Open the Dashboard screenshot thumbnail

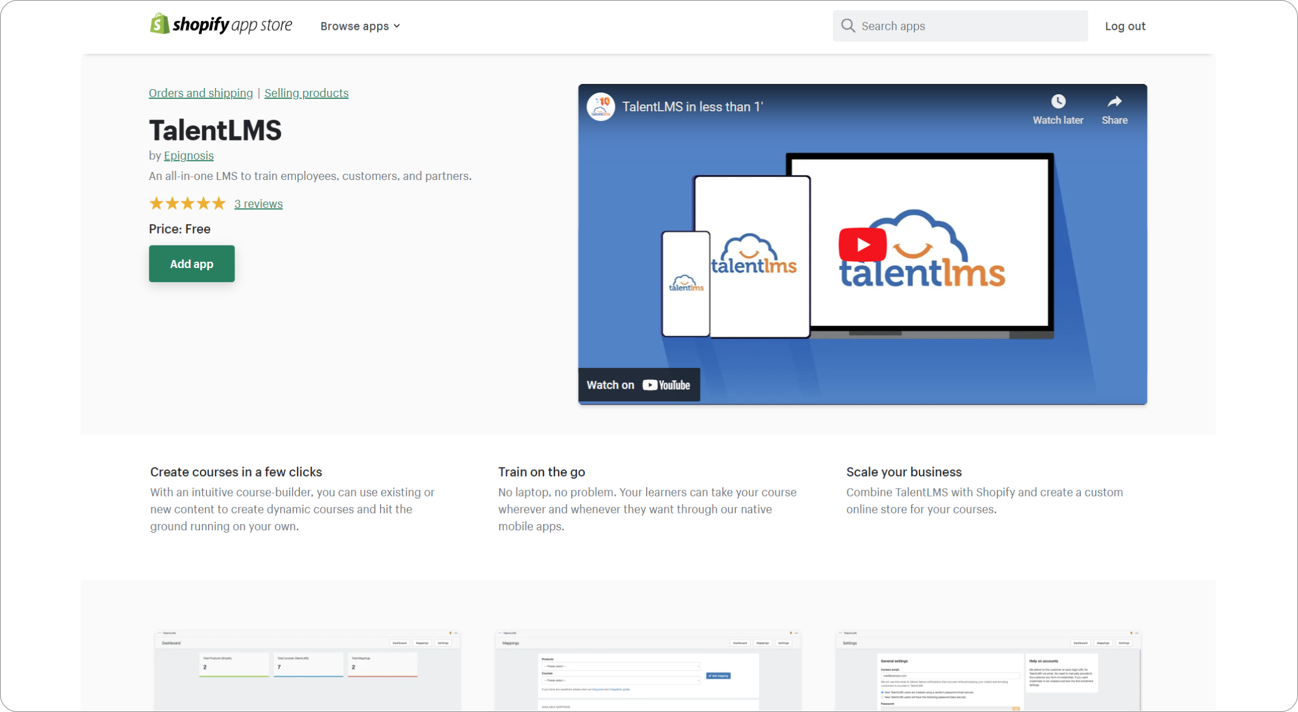tap(308, 670)
